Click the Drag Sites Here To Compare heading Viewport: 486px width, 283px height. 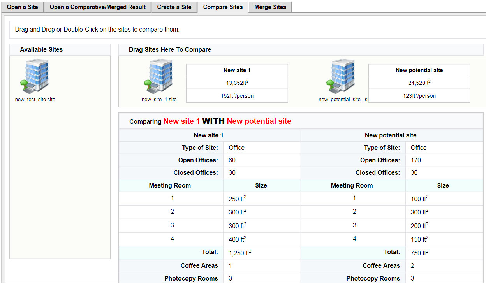(170, 49)
